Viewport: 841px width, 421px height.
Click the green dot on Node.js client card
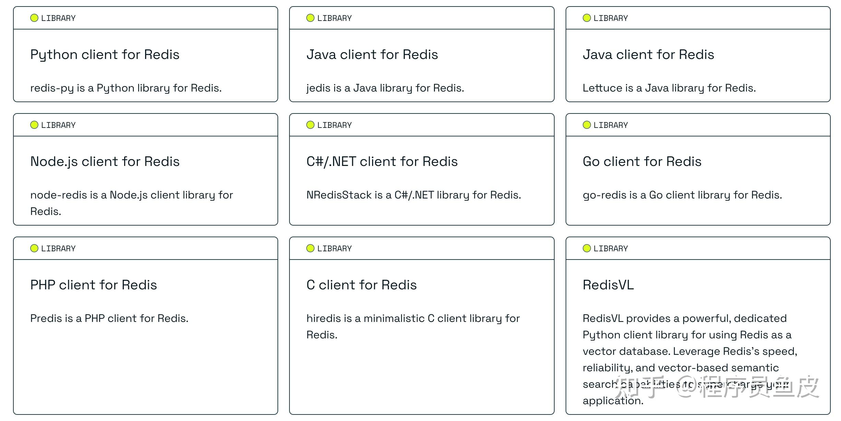pos(34,125)
